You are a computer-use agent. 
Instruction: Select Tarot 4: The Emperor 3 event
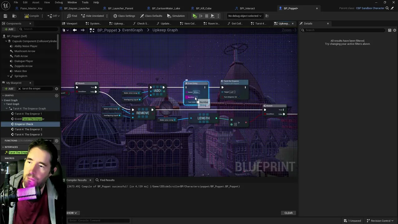pyautogui.click(x=28, y=134)
